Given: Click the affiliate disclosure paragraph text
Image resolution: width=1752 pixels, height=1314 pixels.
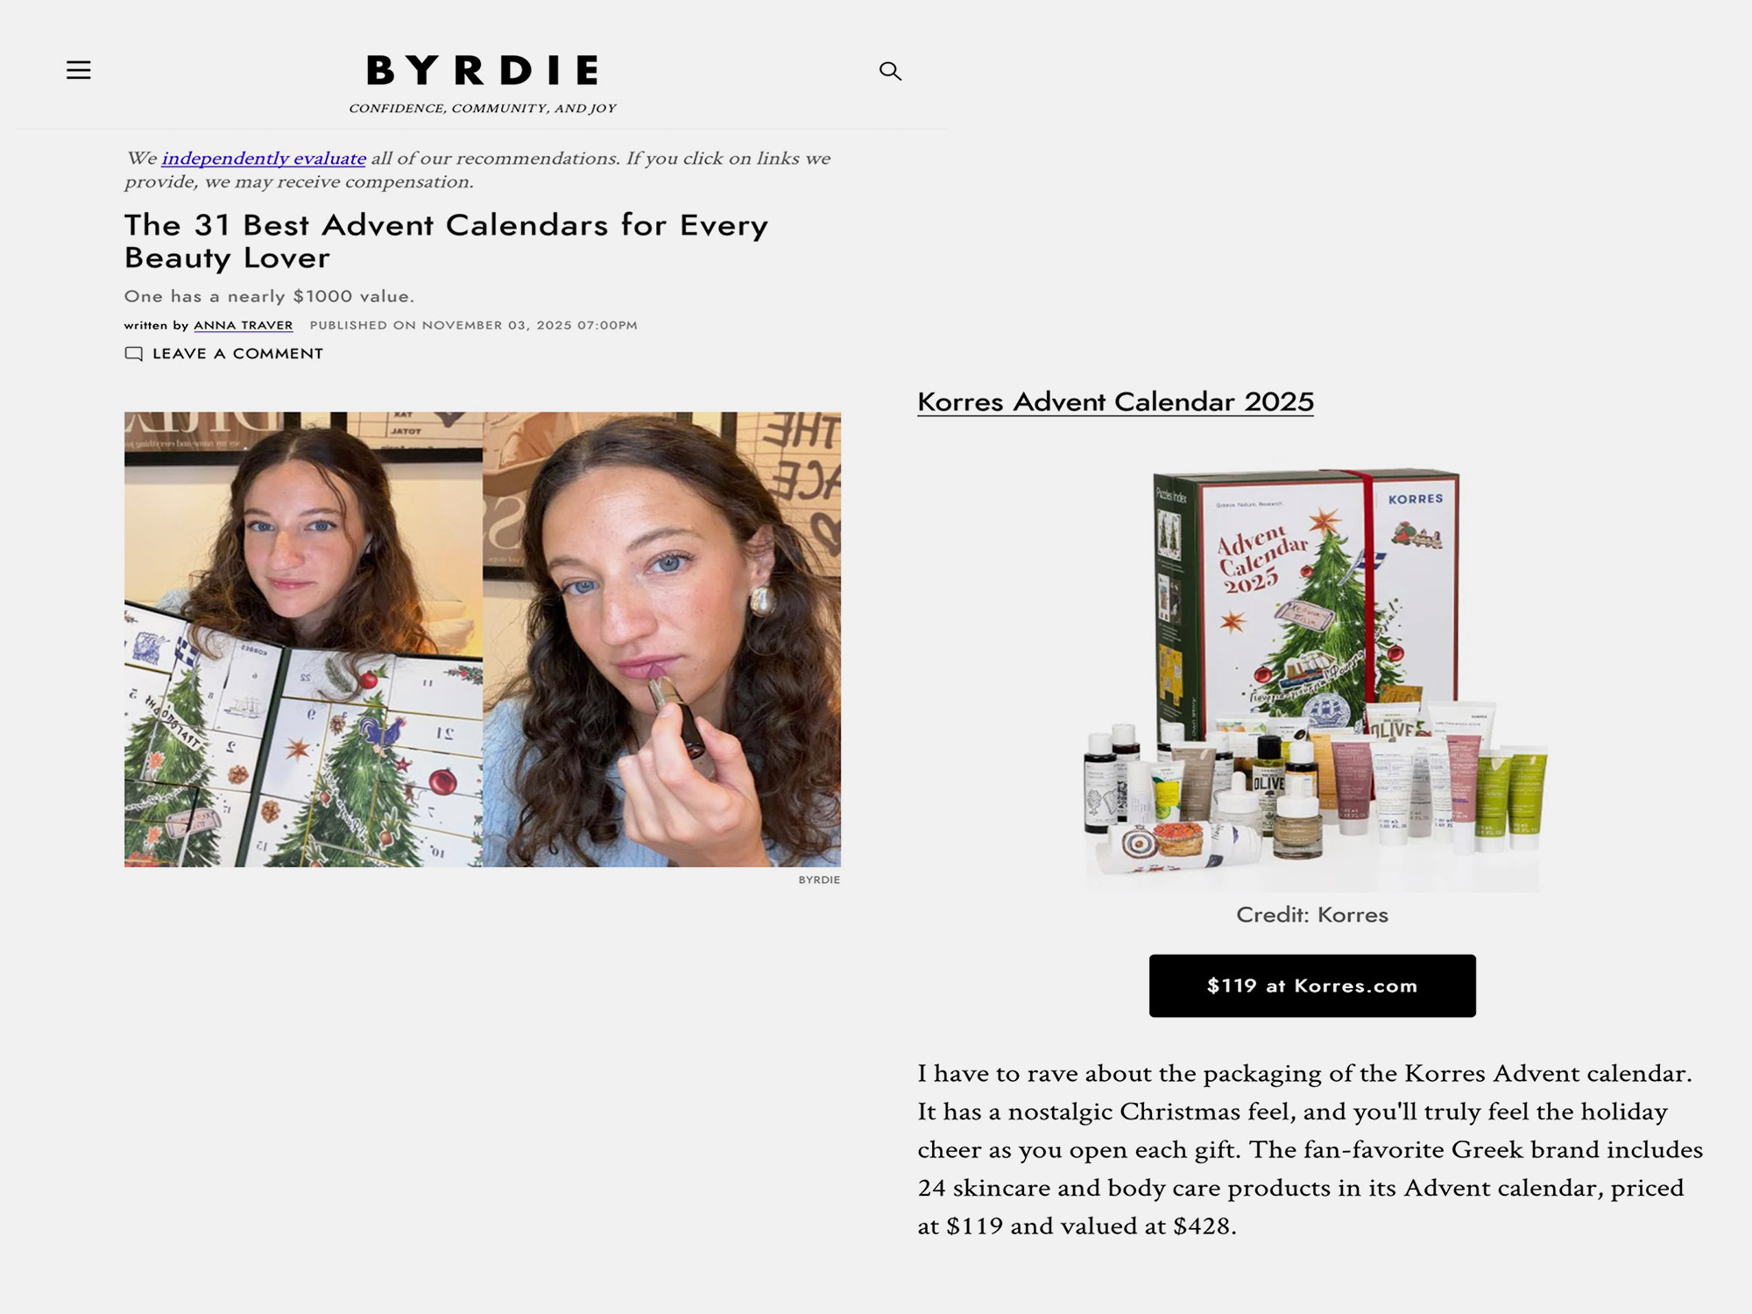Looking at the screenshot, I should tap(477, 170).
